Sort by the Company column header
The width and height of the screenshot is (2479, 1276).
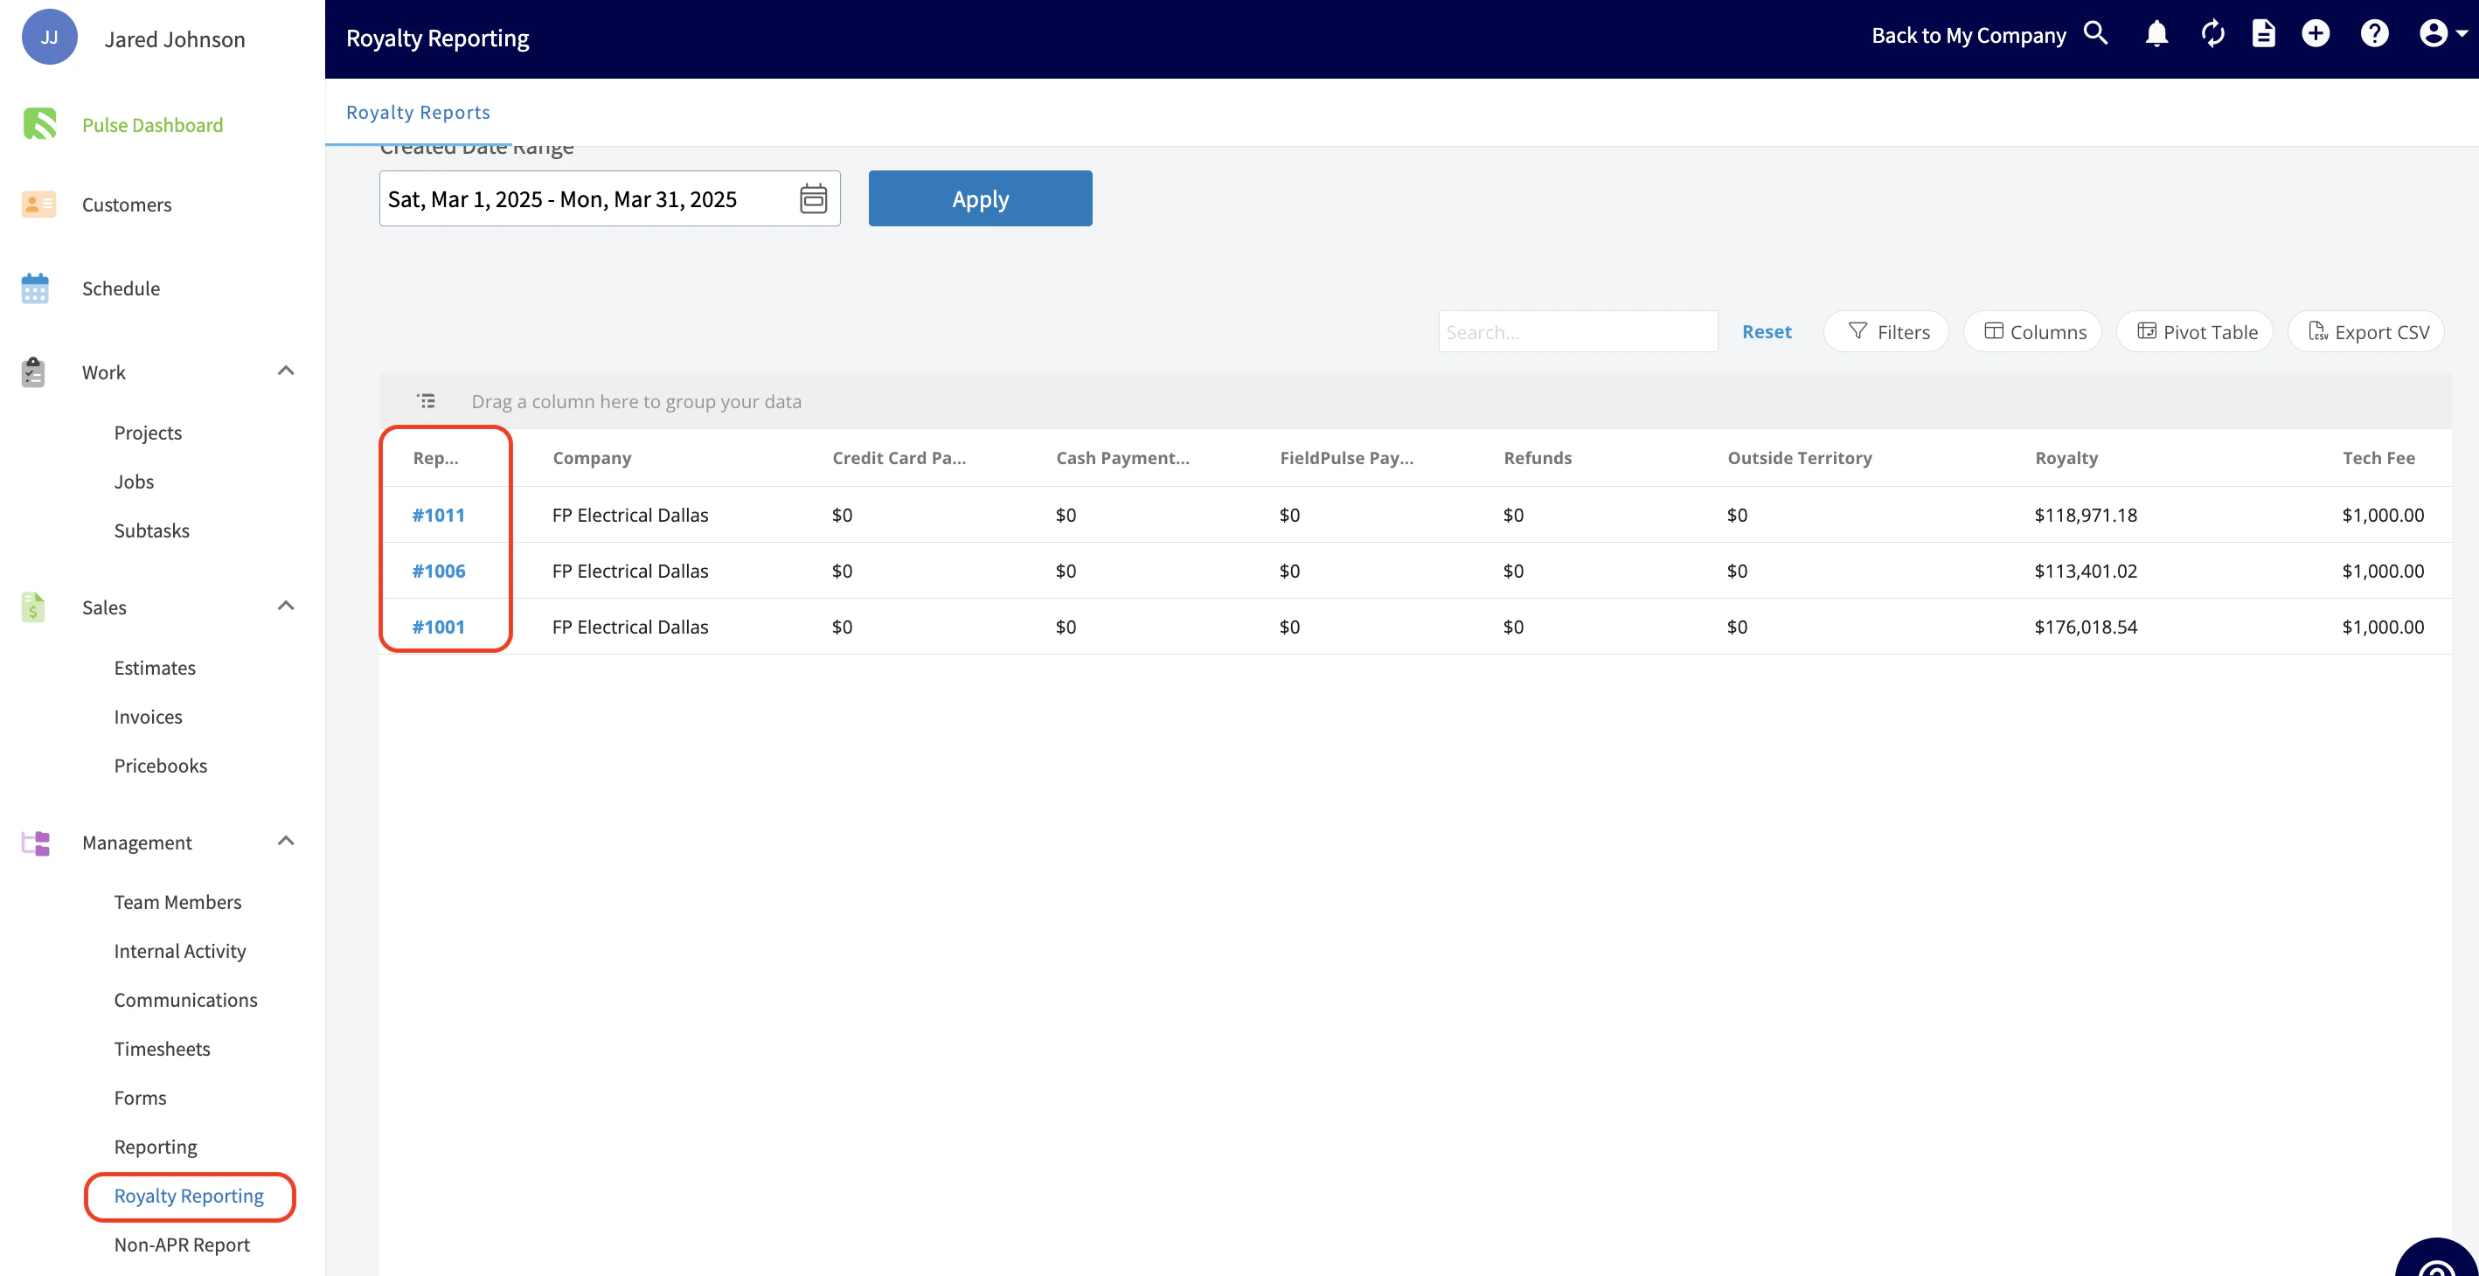point(592,458)
